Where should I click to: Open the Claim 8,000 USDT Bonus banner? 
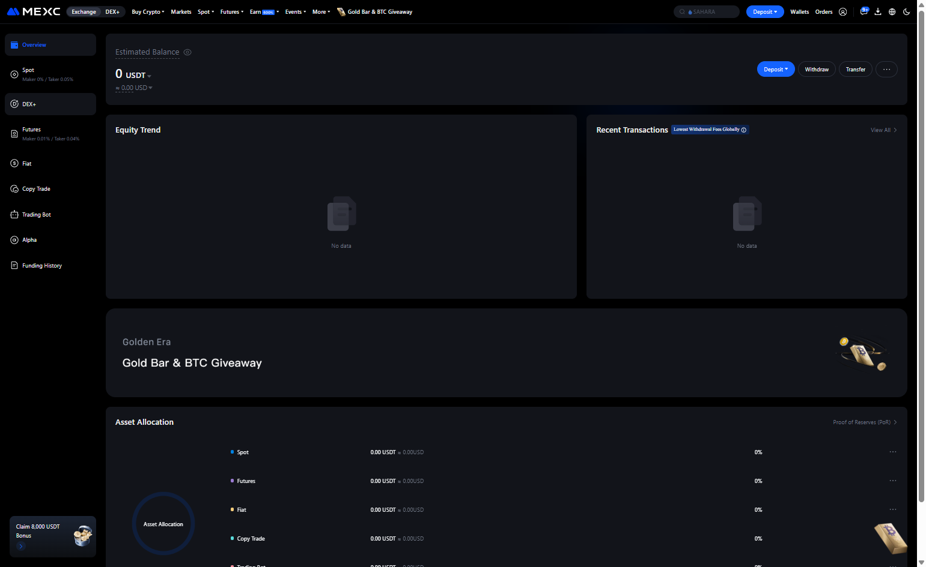53,536
